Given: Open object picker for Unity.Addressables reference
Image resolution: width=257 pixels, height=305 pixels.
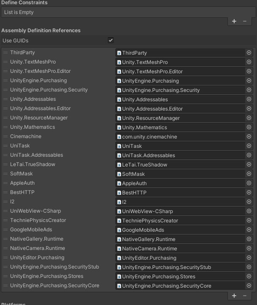Looking at the screenshot, I should [249, 99].
